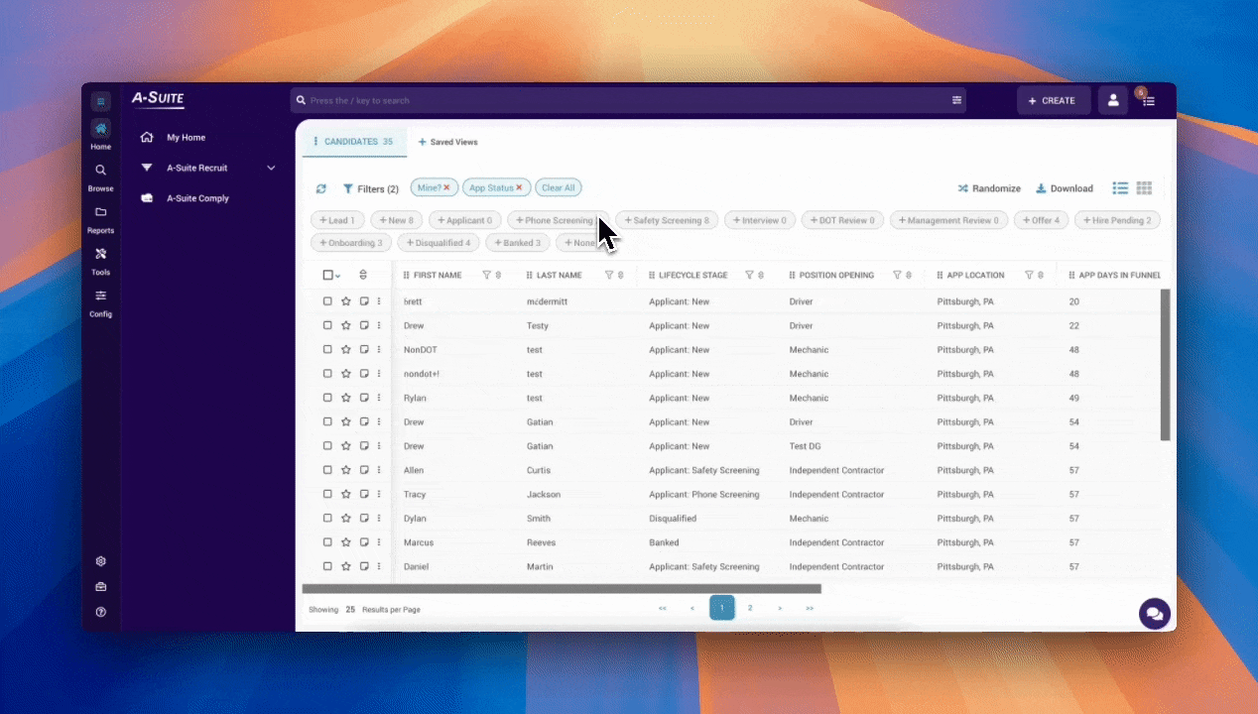
Task: Check the brett mcdermitt row checkbox
Action: pos(327,301)
